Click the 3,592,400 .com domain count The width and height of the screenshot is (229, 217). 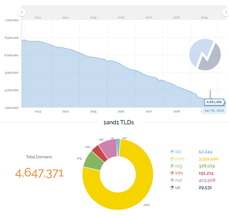point(208,159)
